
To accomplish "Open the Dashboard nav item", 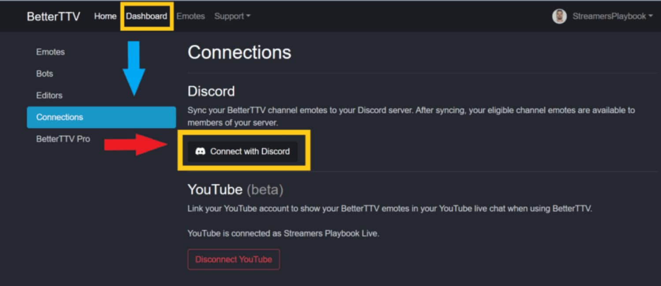I will click(x=146, y=16).
